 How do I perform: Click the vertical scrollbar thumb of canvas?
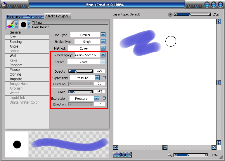pos(219,82)
